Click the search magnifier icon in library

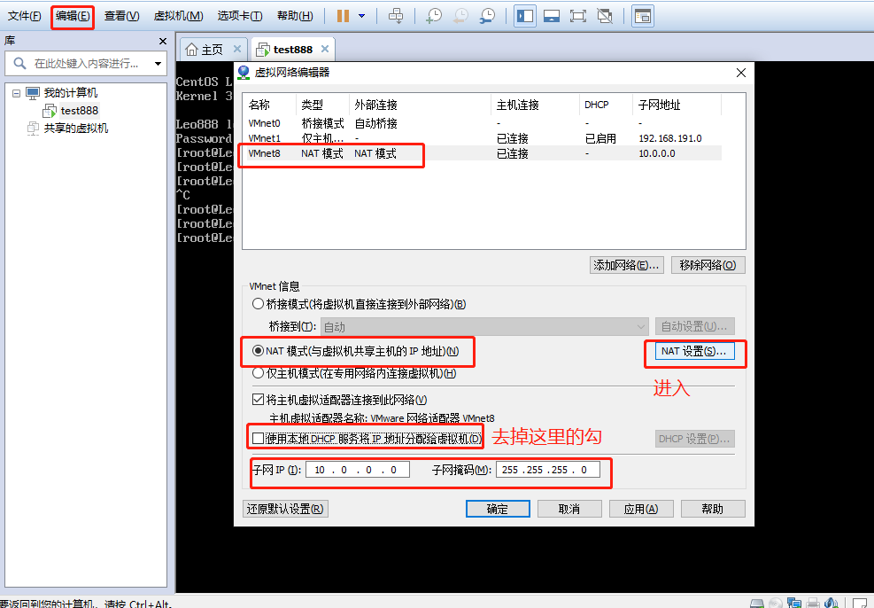[19, 64]
